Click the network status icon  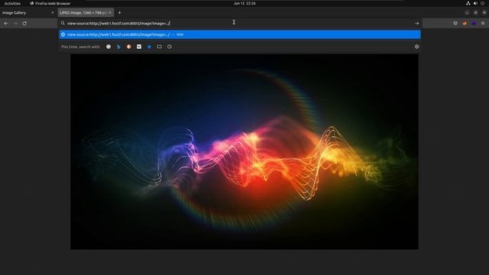[x=468, y=3]
